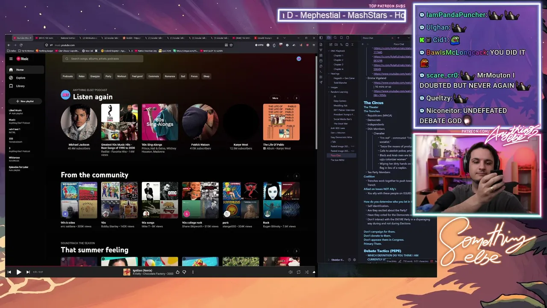Expand the now-playing player page

click(314, 272)
